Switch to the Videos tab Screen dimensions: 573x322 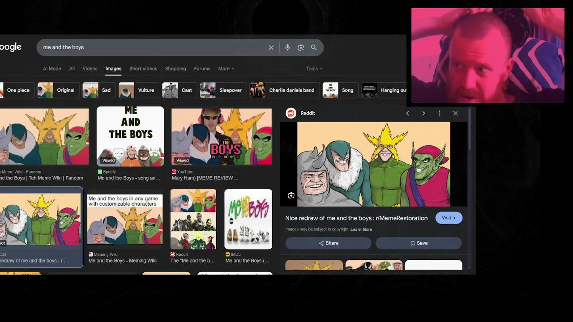90,68
